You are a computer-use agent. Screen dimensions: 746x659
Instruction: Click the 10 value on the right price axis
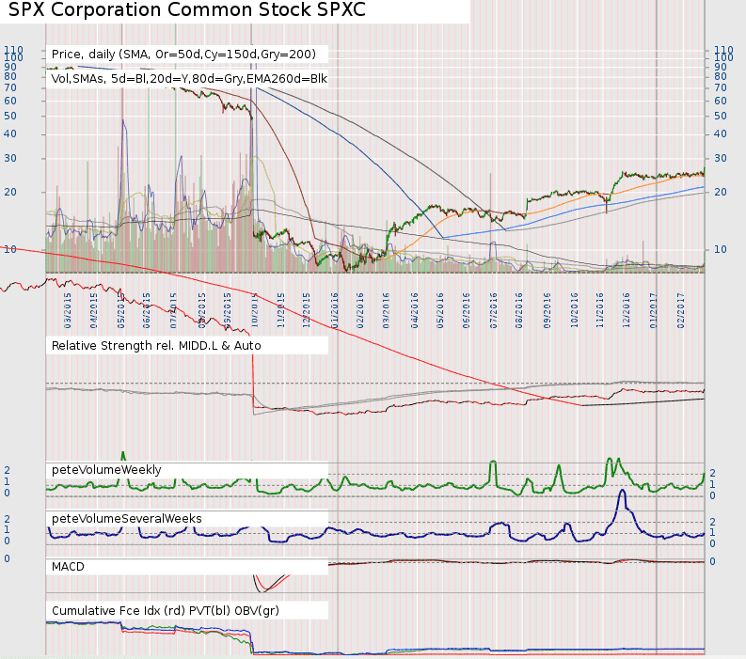click(721, 249)
